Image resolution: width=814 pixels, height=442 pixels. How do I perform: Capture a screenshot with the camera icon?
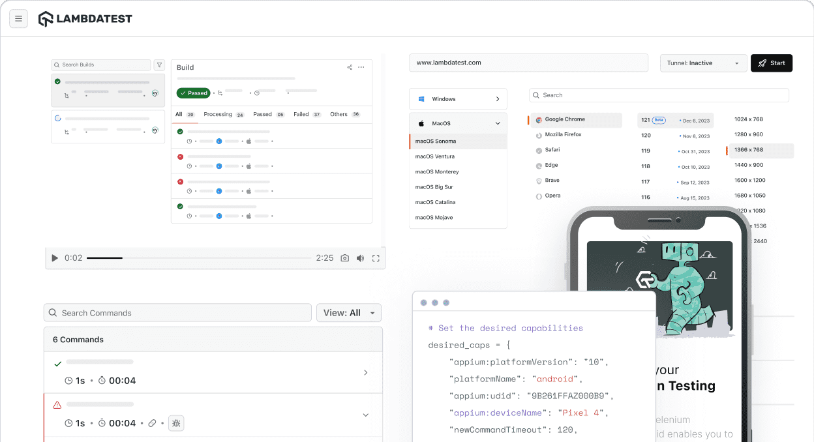tap(344, 258)
